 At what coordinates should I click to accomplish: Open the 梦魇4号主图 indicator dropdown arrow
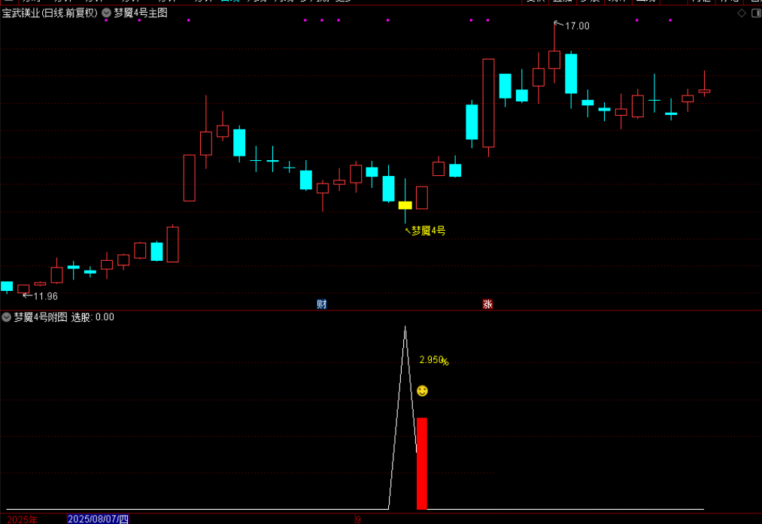pos(106,13)
